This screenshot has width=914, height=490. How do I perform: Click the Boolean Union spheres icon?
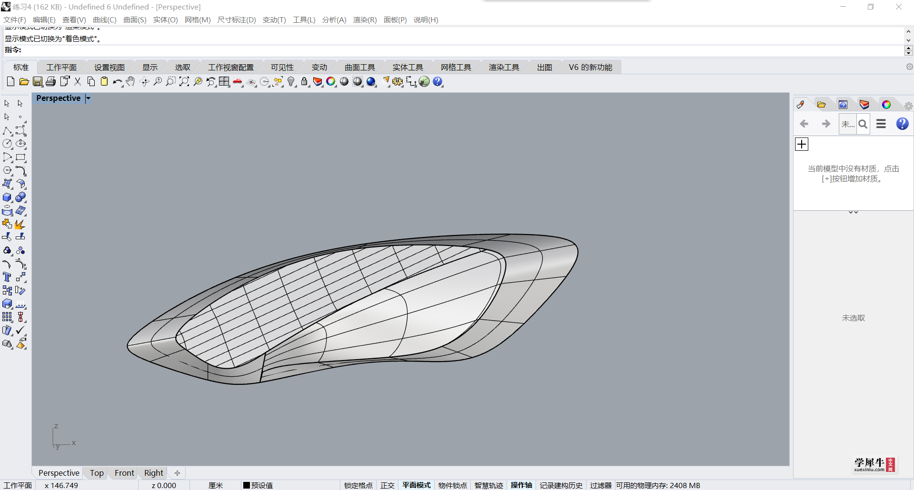tap(20, 197)
